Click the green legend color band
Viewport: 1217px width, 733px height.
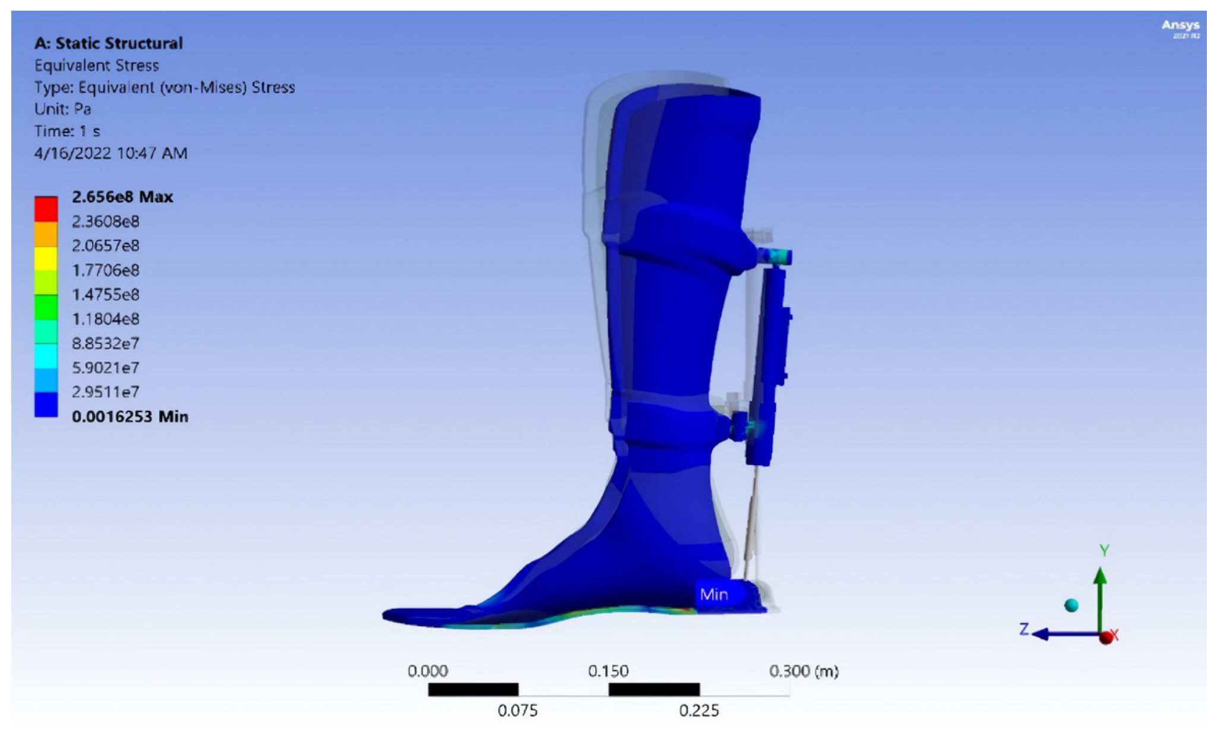click(46, 307)
